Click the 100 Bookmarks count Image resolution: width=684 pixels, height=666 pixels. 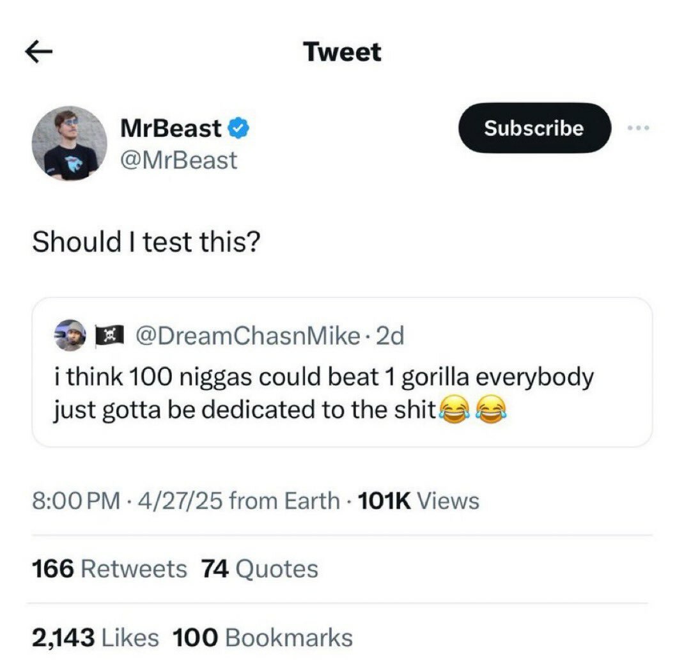tap(263, 638)
